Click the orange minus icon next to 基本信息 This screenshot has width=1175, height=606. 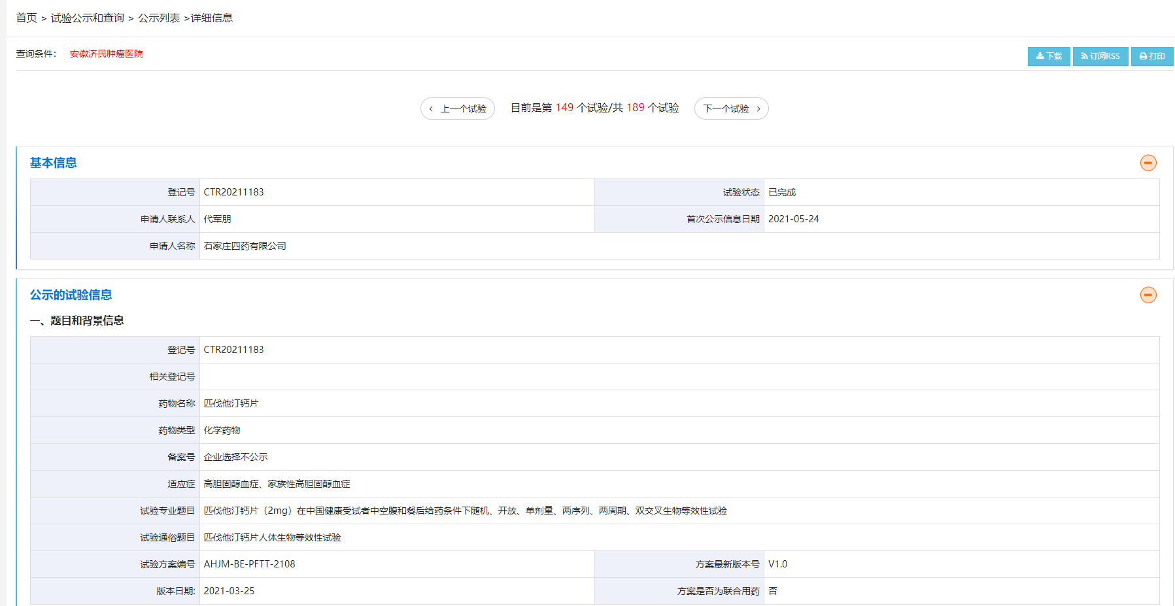pyautogui.click(x=1148, y=163)
